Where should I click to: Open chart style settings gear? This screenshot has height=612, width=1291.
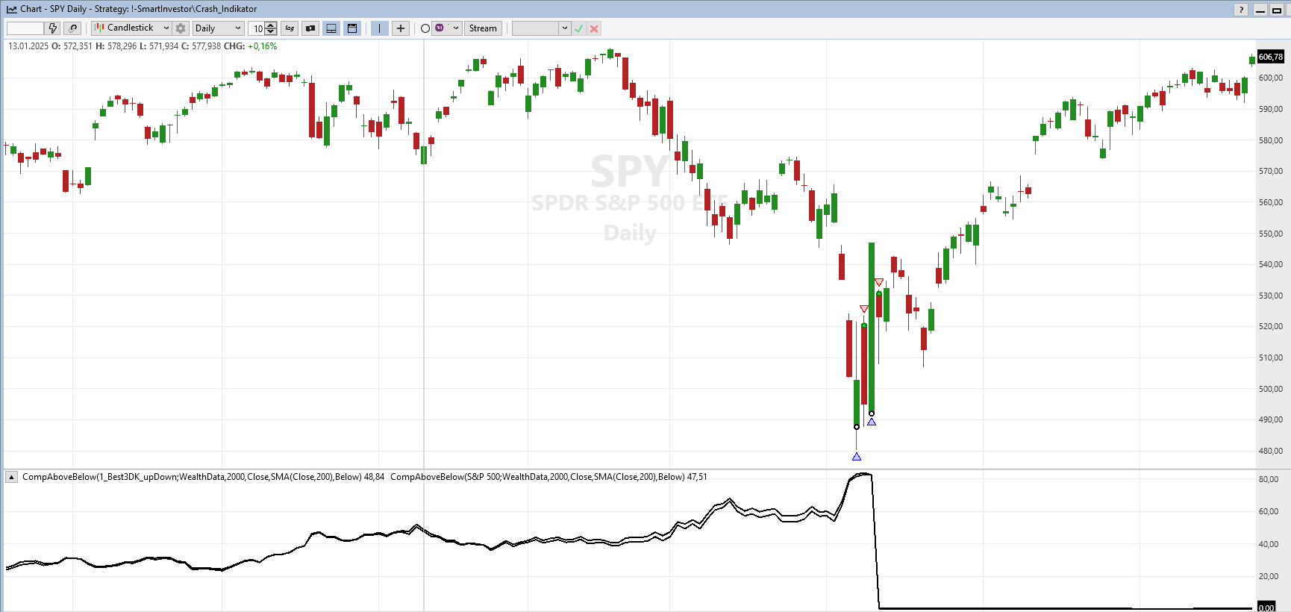coord(181,28)
